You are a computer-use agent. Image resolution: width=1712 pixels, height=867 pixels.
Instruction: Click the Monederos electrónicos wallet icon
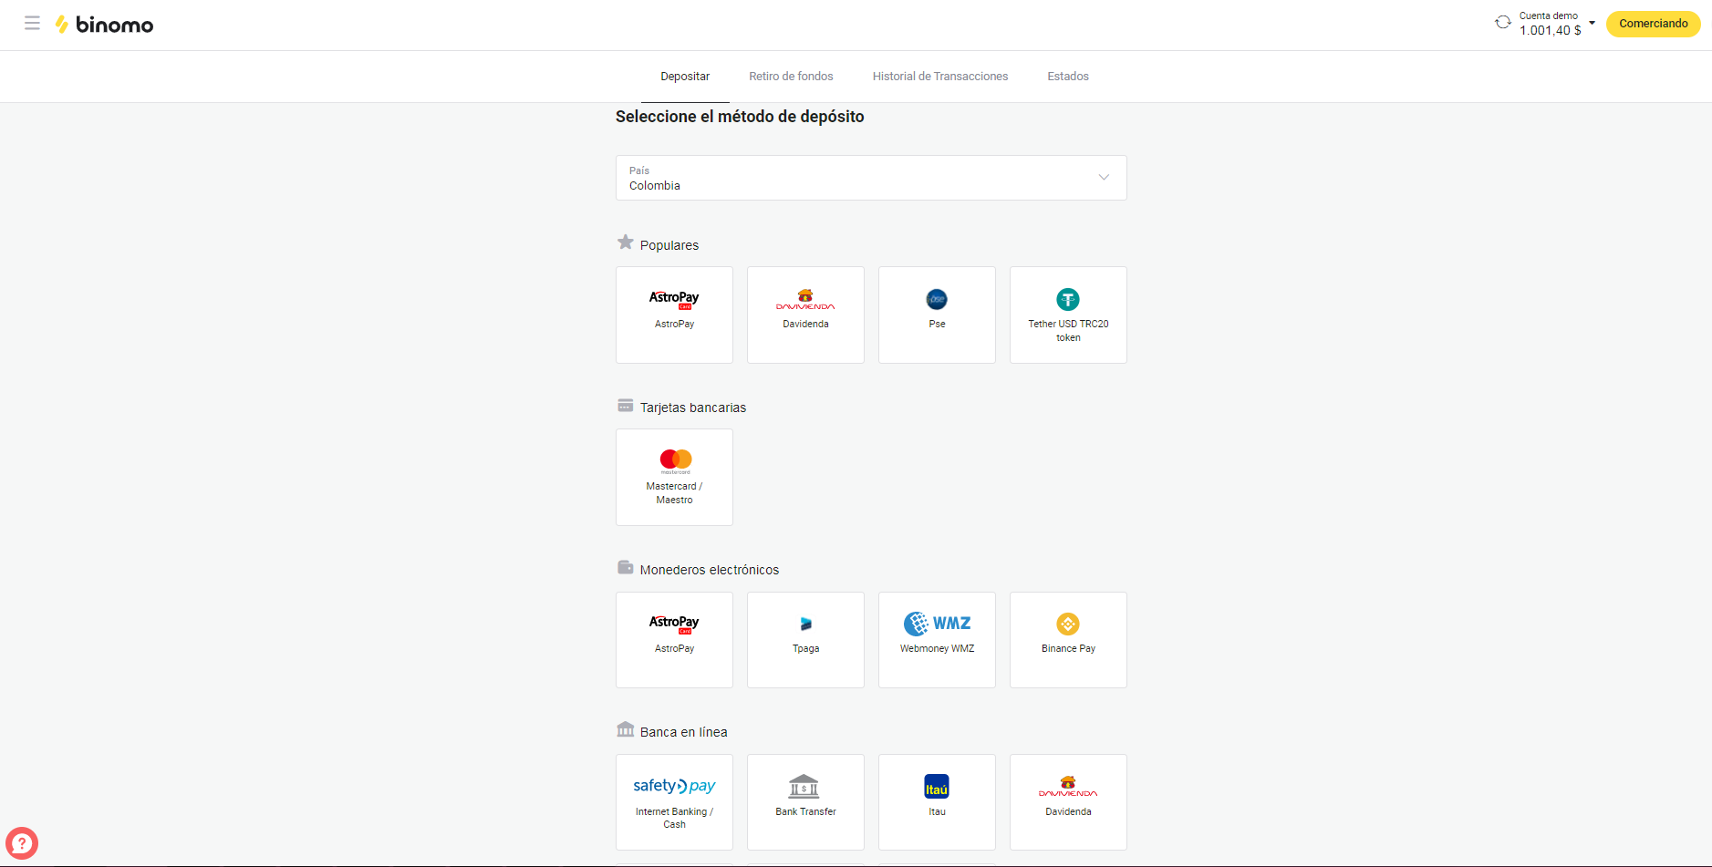click(625, 568)
